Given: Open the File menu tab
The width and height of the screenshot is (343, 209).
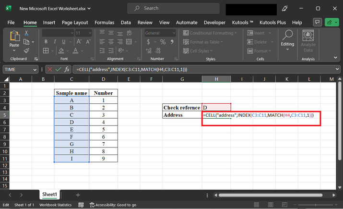Looking at the screenshot, I should (11, 23).
